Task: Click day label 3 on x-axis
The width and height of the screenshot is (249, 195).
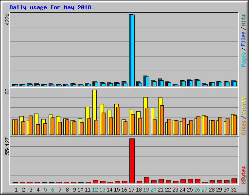Action: [31, 190]
